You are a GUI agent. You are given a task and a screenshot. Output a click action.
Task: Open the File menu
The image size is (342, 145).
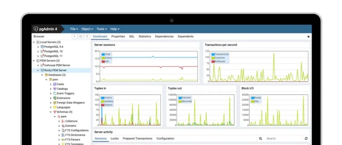(74, 29)
